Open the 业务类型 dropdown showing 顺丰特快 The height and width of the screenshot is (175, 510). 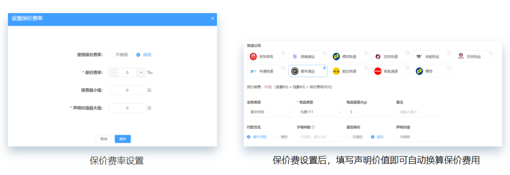coord(270,112)
